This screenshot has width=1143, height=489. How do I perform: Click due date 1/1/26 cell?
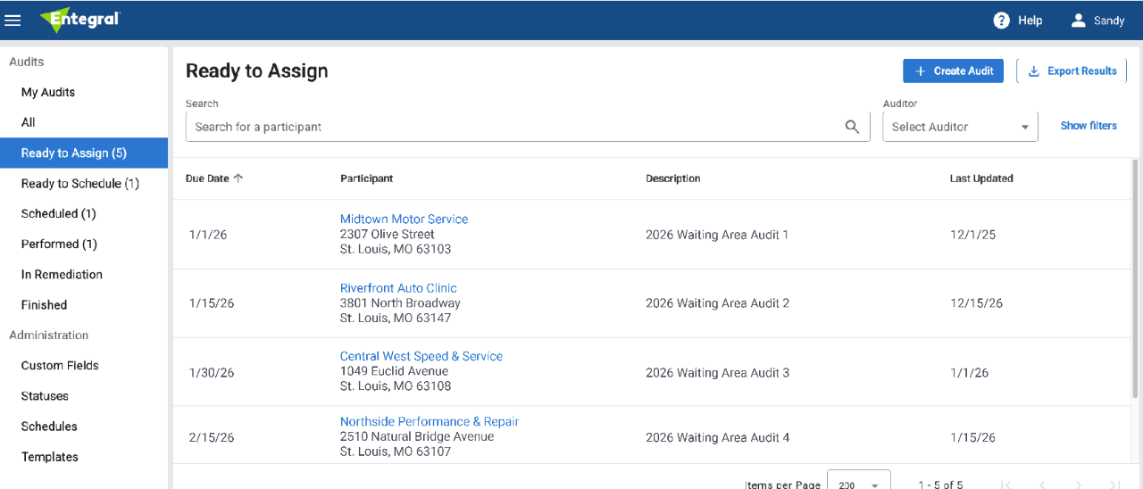point(208,235)
